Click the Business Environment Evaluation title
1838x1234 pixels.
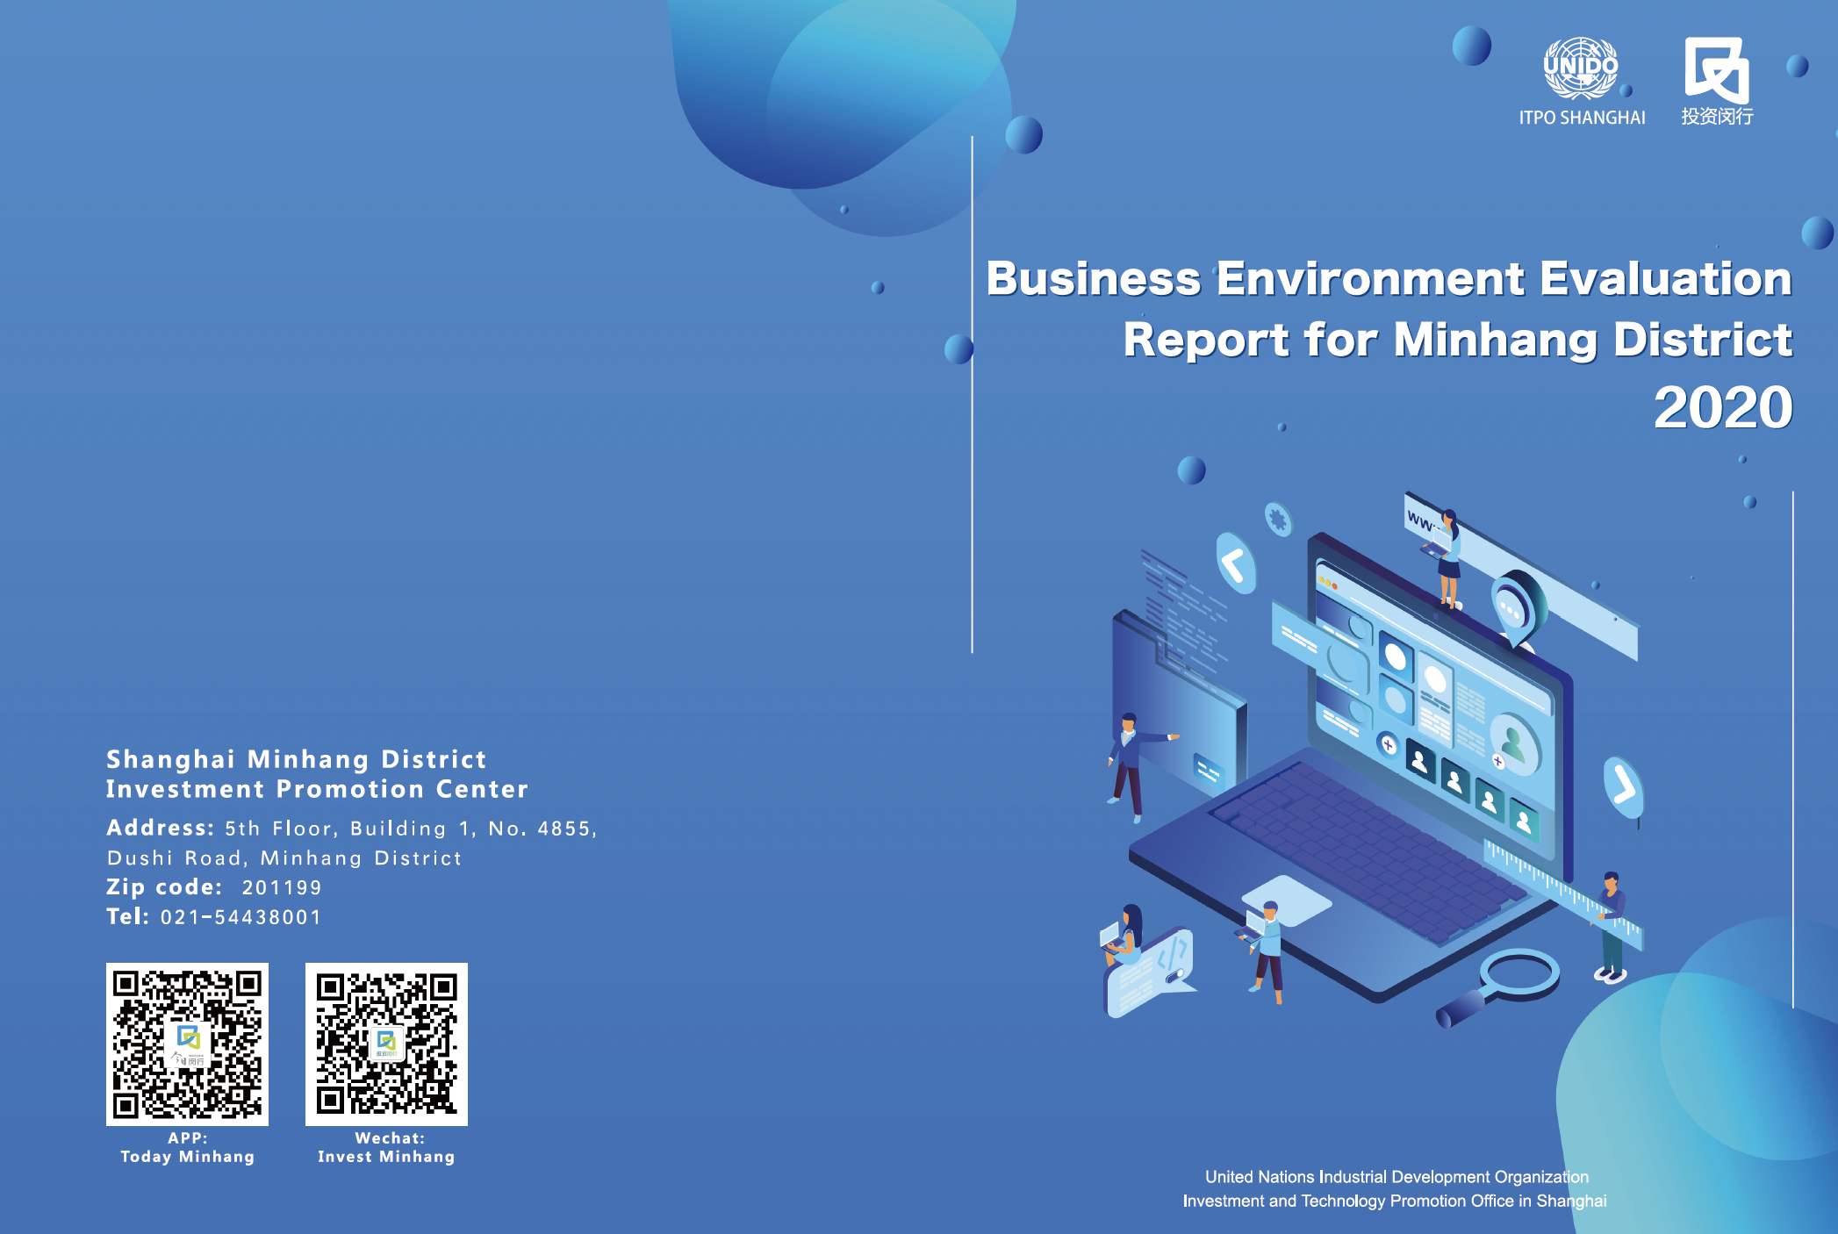point(1389,279)
